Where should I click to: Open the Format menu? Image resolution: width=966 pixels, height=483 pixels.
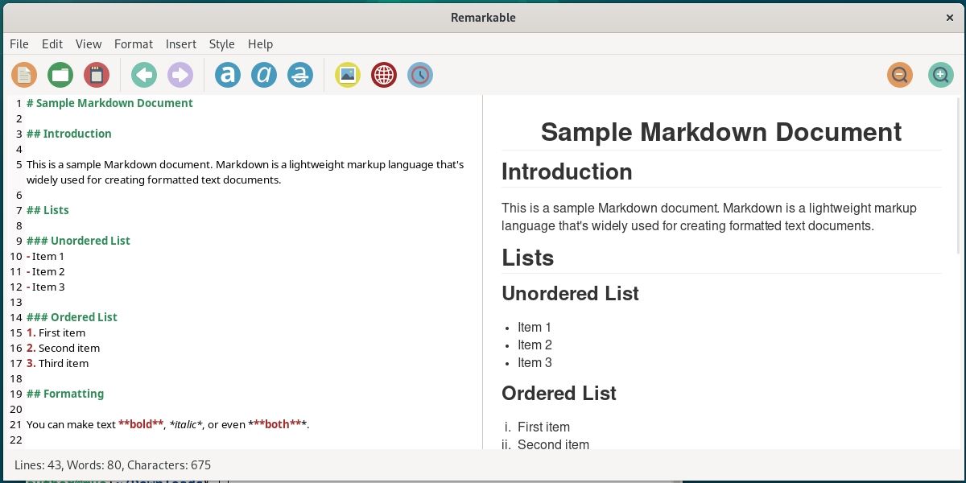(134, 44)
